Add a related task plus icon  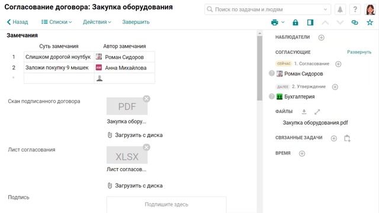[x=334, y=138]
